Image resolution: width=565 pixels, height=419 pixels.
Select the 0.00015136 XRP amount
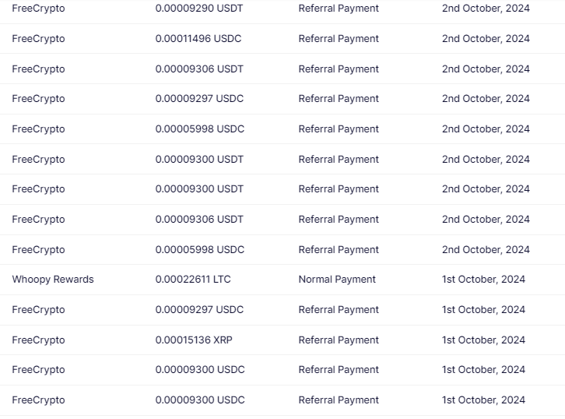(x=194, y=340)
